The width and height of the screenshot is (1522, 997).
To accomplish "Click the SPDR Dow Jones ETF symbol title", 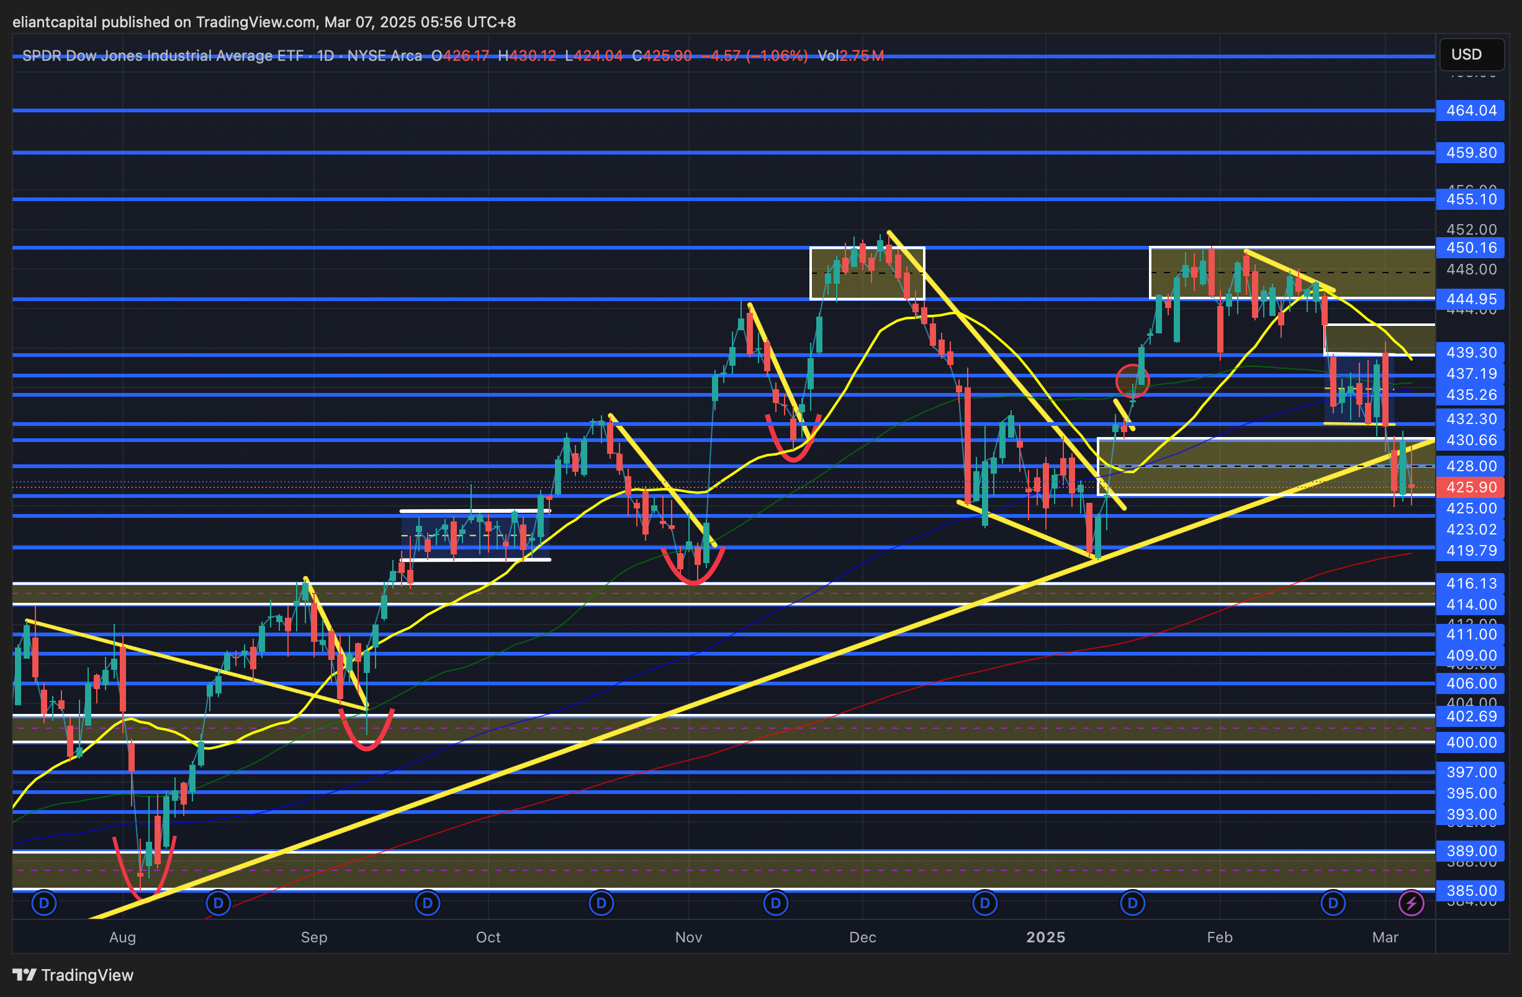I will tap(163, 56).
